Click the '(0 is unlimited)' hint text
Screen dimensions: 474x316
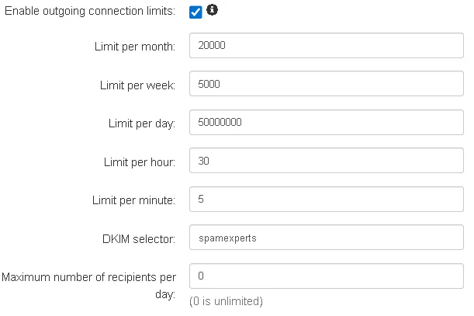pyautogui.click(x=227, y=301)
